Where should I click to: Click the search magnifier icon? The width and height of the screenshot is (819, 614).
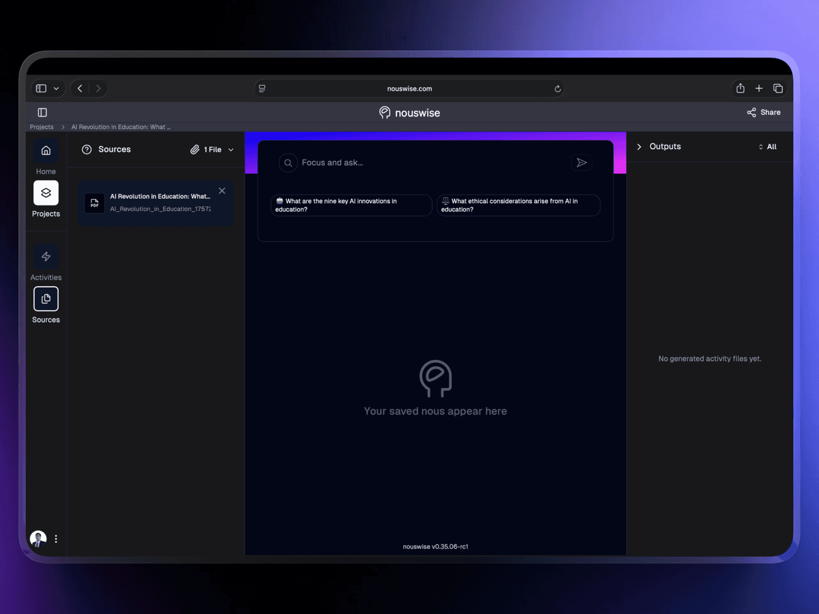coord(288,163)
